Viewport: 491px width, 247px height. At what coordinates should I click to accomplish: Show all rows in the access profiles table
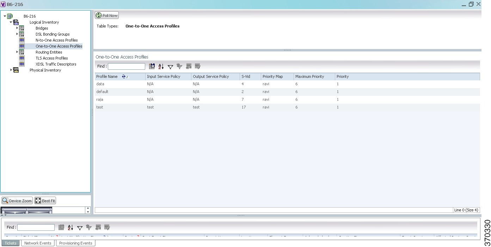(189, 66)
